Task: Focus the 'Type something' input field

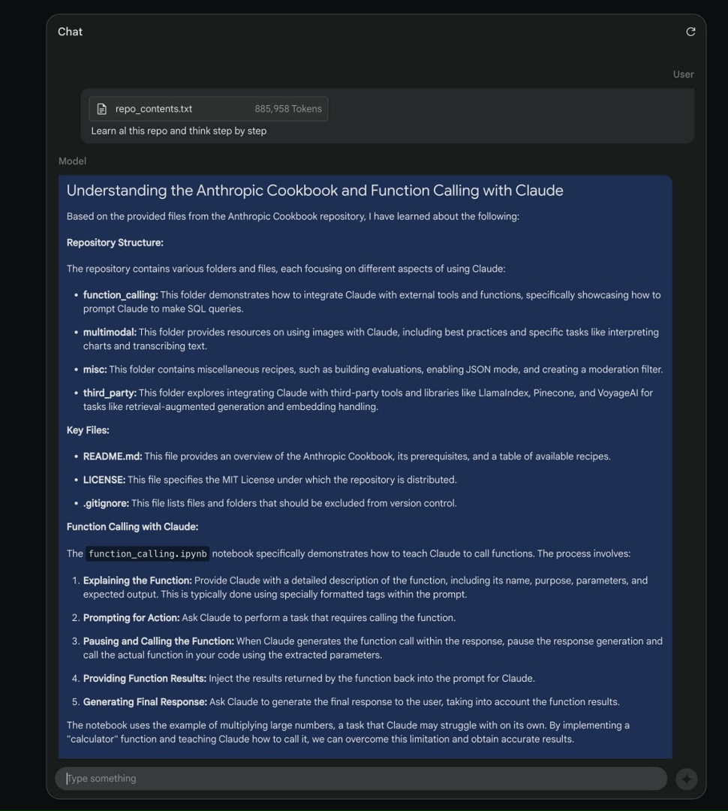Action: (360, 779)
